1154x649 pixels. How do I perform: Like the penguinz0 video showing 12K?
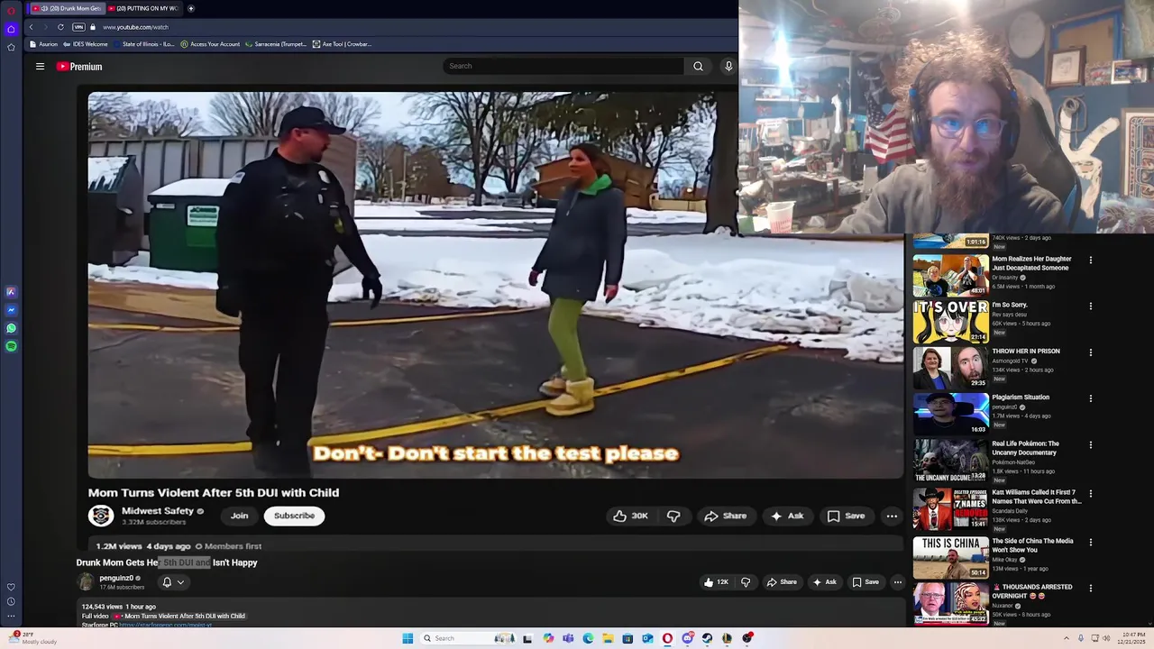tap(716, 582)
